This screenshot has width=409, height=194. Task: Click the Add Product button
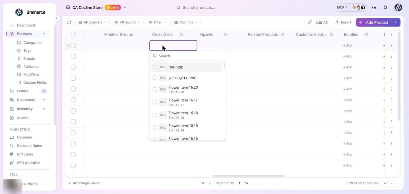pos(373,22)
